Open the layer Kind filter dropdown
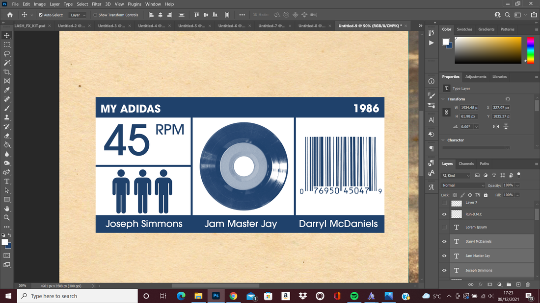The image size is (540, 303). click(x=456, y=176)
